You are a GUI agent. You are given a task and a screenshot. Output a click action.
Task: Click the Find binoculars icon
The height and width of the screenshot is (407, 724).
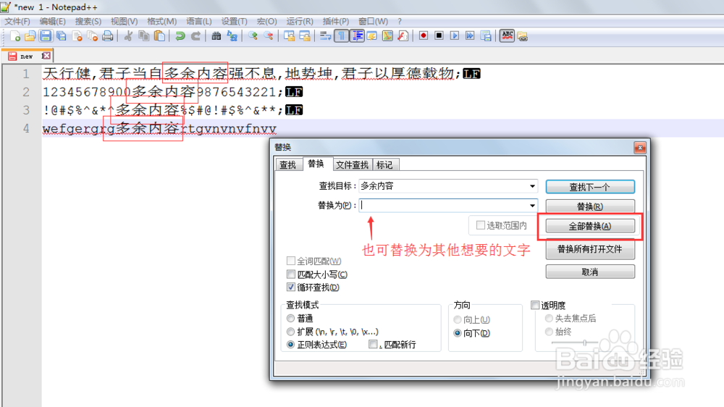216,36
